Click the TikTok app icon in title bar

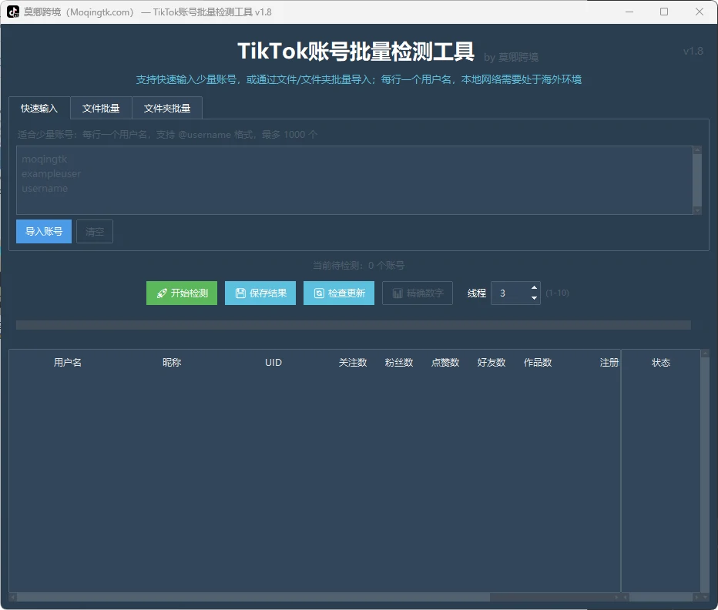pyautogui.click(x=13, y=12)
